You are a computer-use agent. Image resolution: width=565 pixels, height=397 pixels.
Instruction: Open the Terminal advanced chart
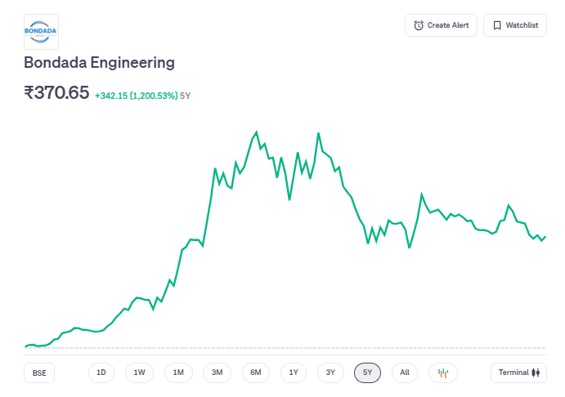(518, 372)
